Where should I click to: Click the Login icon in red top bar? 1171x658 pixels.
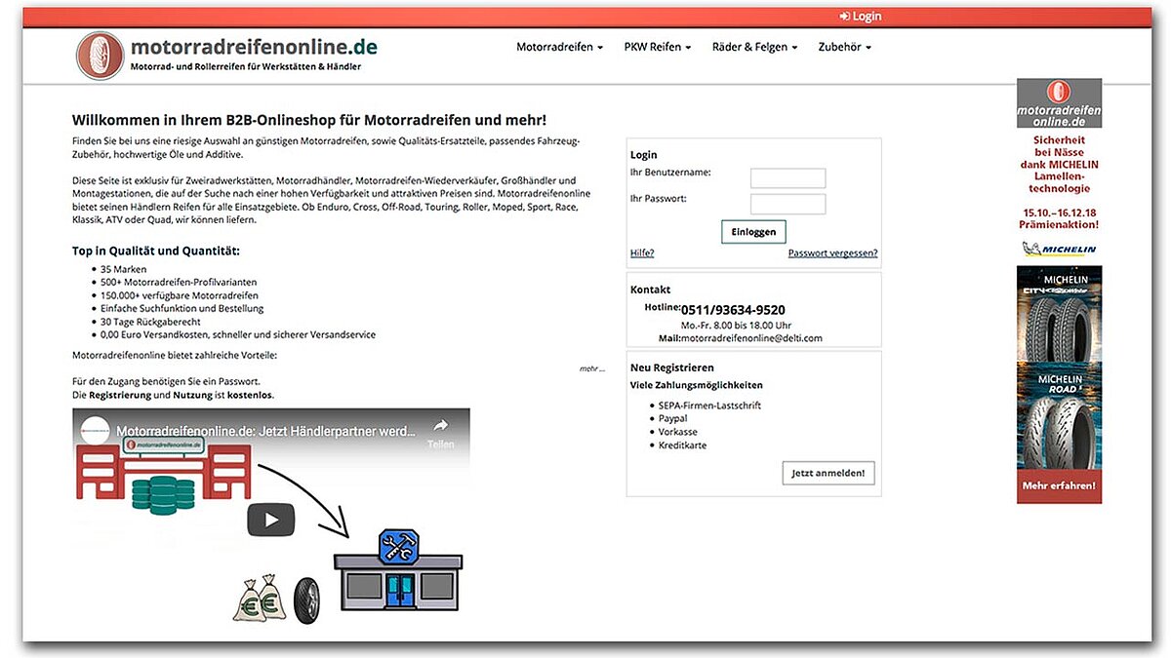[x=844, y=17]
